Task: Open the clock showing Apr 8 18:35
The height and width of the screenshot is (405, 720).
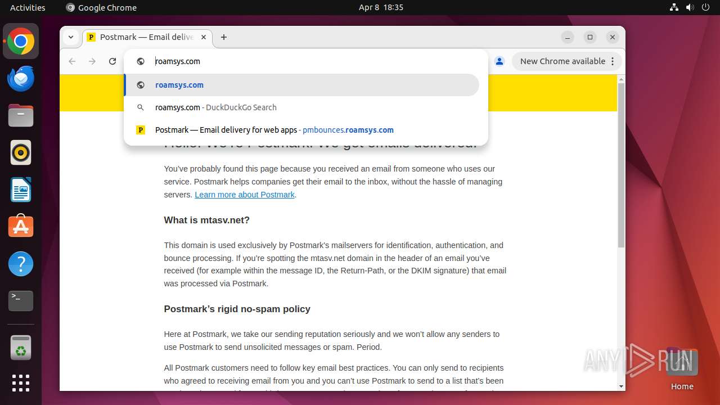Action: tap(381, 7)
